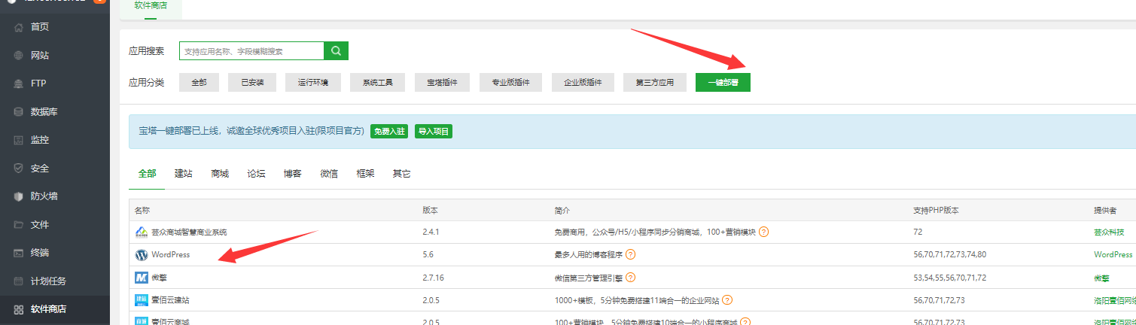Screen dimensions: 1136x325
Task: Open 文件 folder icon in sidebar
Action: coord(19,225)
